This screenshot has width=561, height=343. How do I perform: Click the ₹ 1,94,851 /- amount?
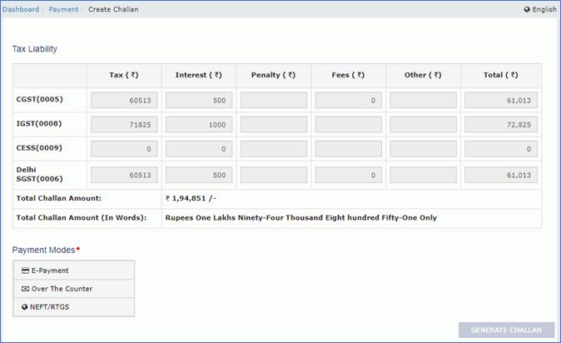tap(191, 198)
